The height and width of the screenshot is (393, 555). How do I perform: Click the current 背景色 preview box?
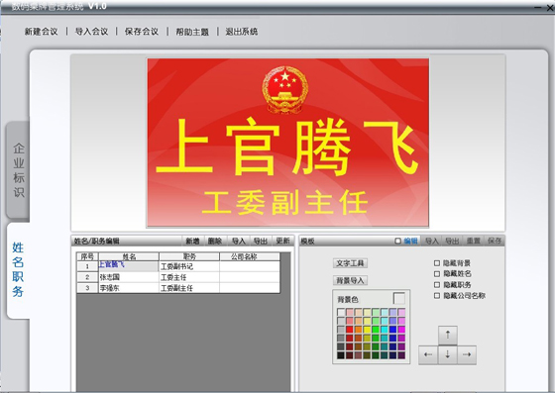coord(398,299)
